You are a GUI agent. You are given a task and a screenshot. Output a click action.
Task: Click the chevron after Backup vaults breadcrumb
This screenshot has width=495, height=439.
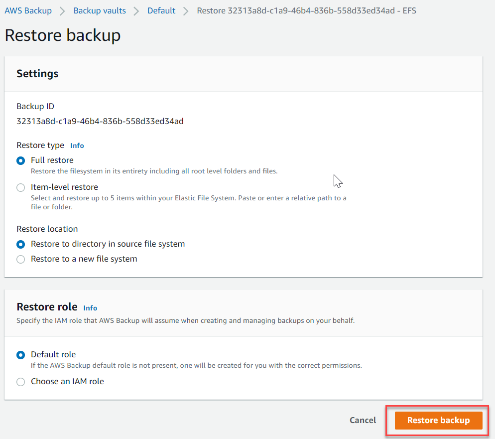click(136, 11)
